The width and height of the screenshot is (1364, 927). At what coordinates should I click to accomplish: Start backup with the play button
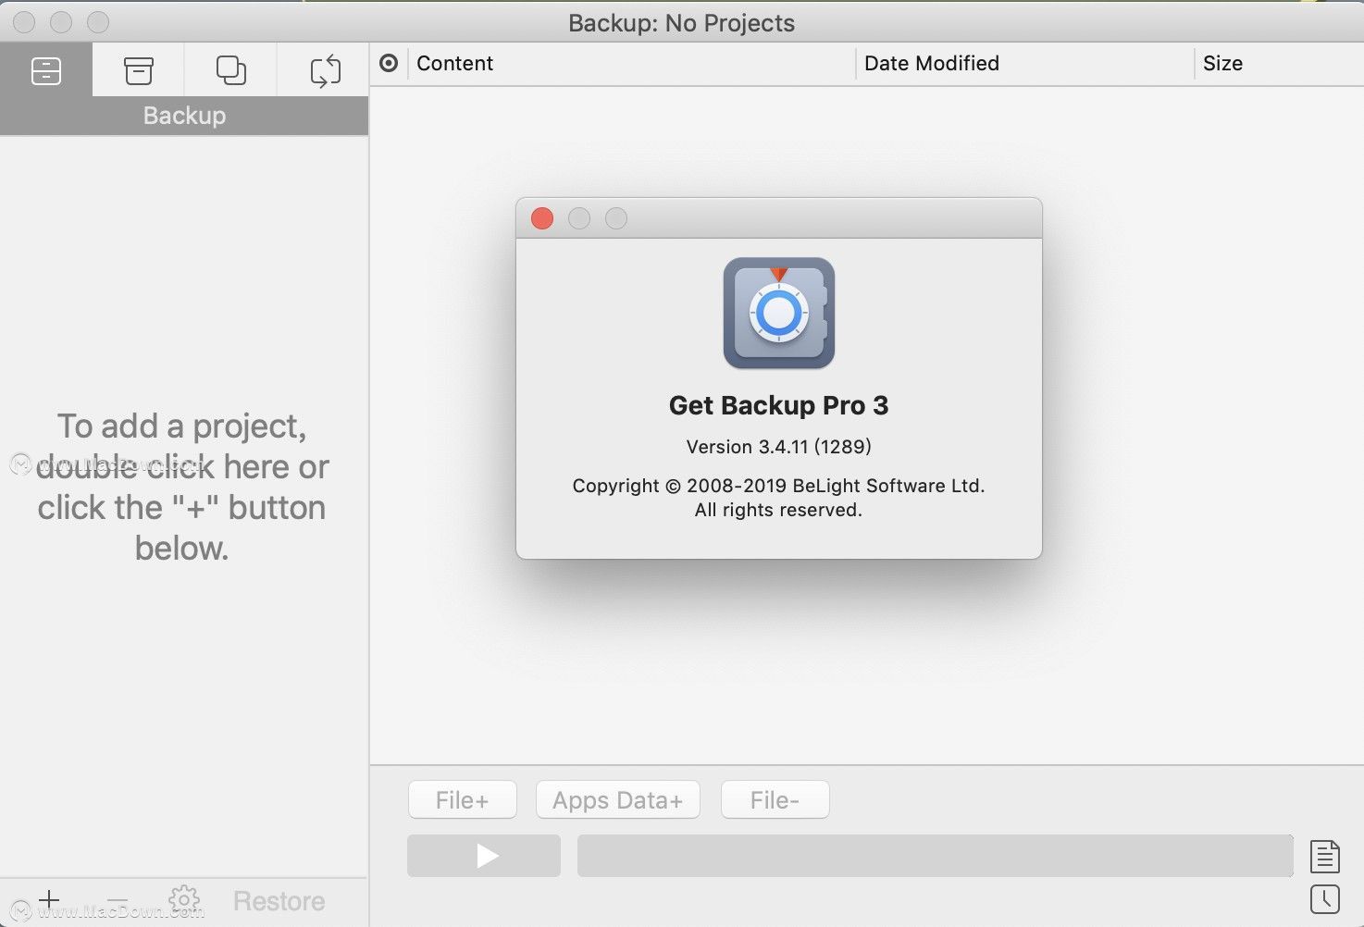tap(484, 856)
